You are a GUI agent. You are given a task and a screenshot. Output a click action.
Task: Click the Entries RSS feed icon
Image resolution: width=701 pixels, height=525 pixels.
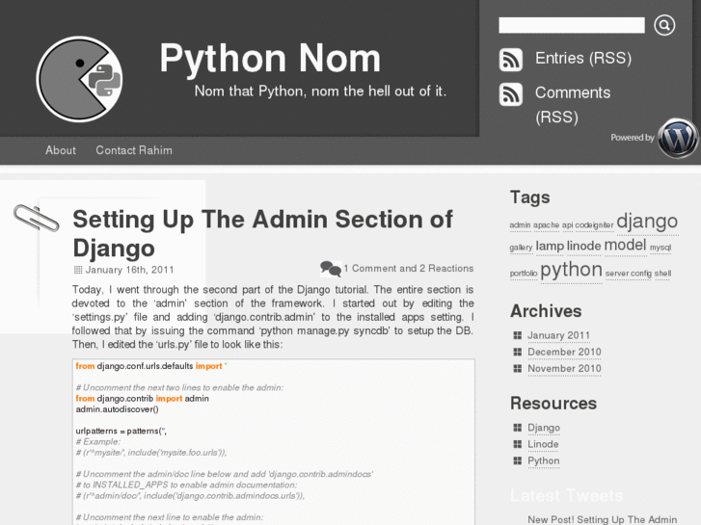(x=510, y=60)
